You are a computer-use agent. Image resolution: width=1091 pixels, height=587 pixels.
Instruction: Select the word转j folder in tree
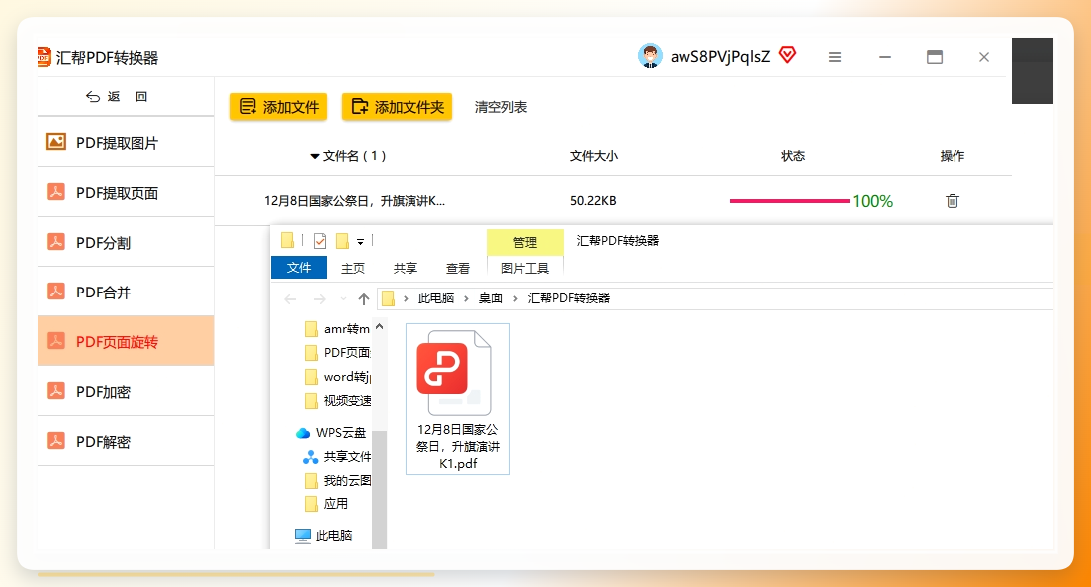[338, 377]
